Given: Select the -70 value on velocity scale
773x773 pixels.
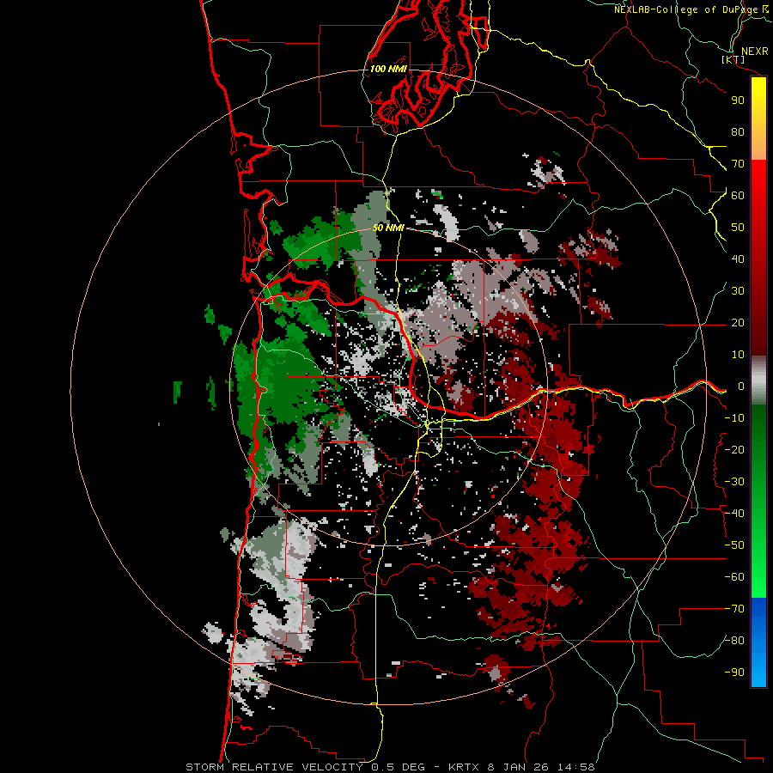Looking at the screenshot, I should 734,609.
